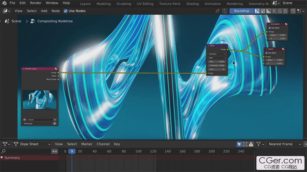
Task: Open the Fog Glow glare type dropdown
Action: click(217, 54)
